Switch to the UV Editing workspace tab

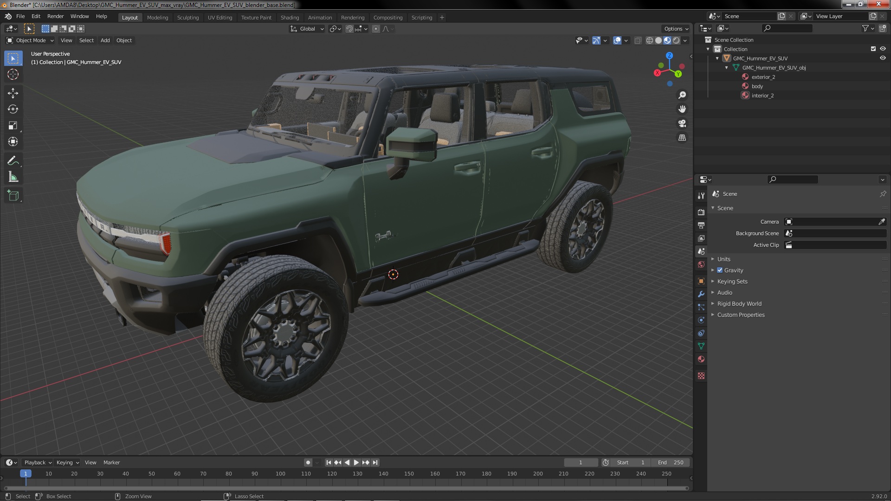[220, 17]
